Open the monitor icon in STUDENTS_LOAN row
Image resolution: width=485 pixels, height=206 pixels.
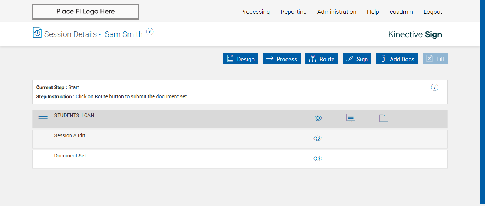tap(351, 118)
